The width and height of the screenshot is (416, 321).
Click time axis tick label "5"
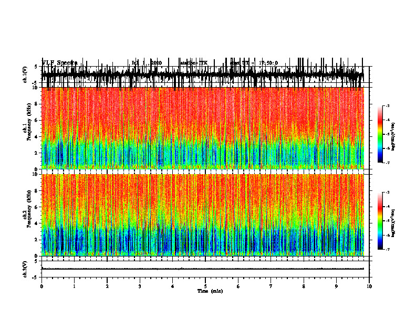205,286
